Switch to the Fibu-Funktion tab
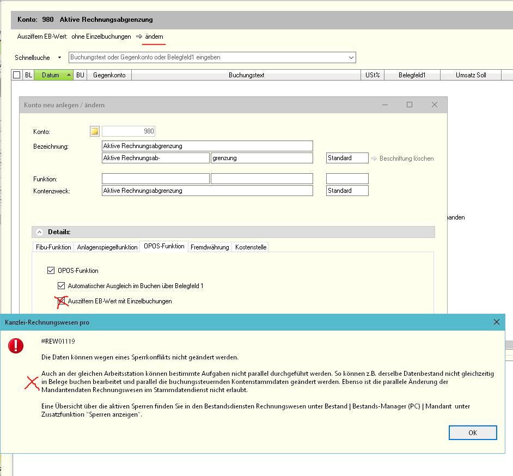The image size is (513, 476). [x=53, y=247]
